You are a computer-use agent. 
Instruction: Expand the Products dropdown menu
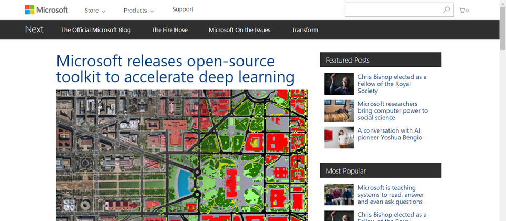[139, 11]
